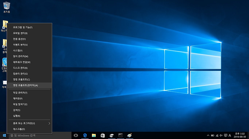Viewport: 249px width, 139px height.
Task: Open Computer Management (컴퓨터 관리)
Action: click(x=29, y=74)
